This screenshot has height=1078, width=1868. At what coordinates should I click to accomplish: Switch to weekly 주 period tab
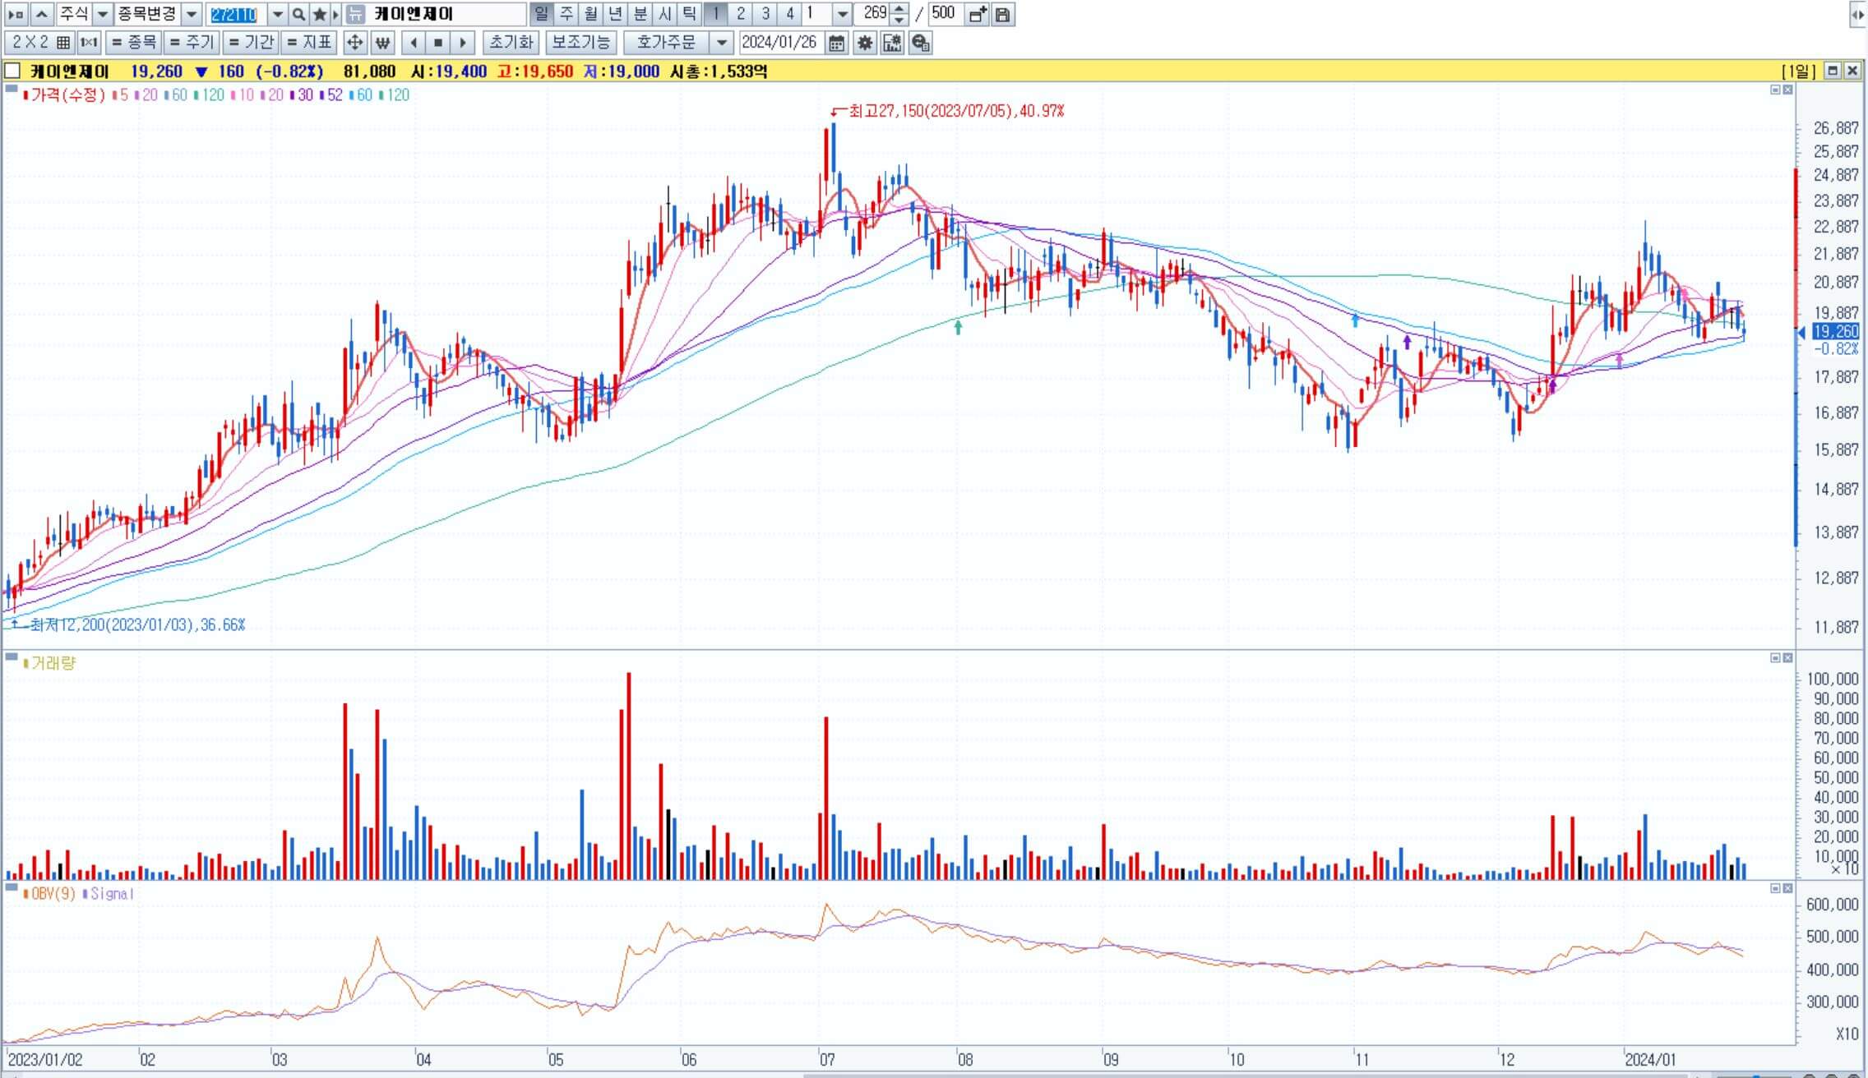point(566,14)
